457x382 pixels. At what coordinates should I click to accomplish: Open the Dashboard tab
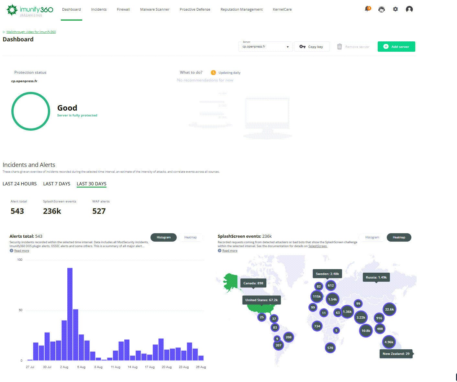(x=72, y=10)
